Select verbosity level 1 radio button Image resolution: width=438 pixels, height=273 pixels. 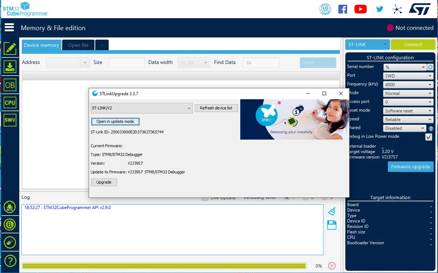(287, 198)
